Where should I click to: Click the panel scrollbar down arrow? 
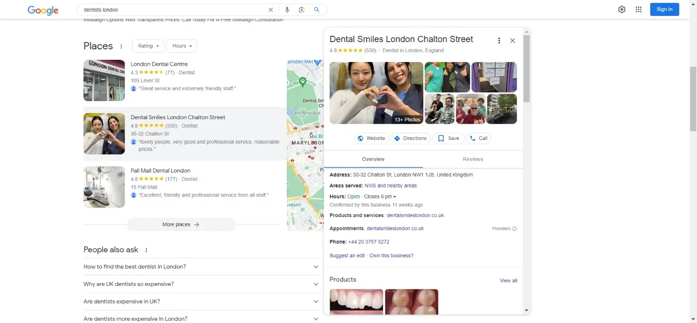[x=526, y=311]
